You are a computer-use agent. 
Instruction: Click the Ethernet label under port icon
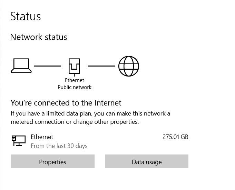point(75,80)
